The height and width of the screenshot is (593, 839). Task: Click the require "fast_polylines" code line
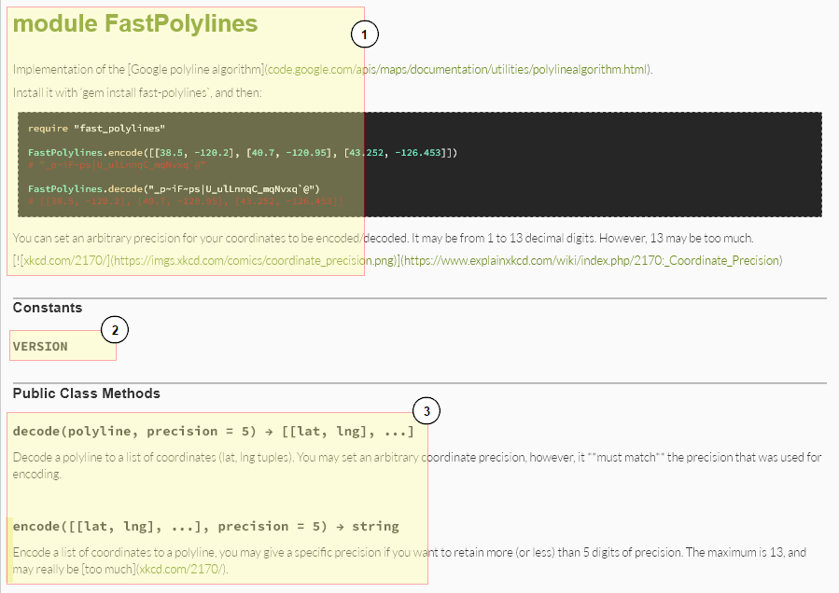click(96, 128)
